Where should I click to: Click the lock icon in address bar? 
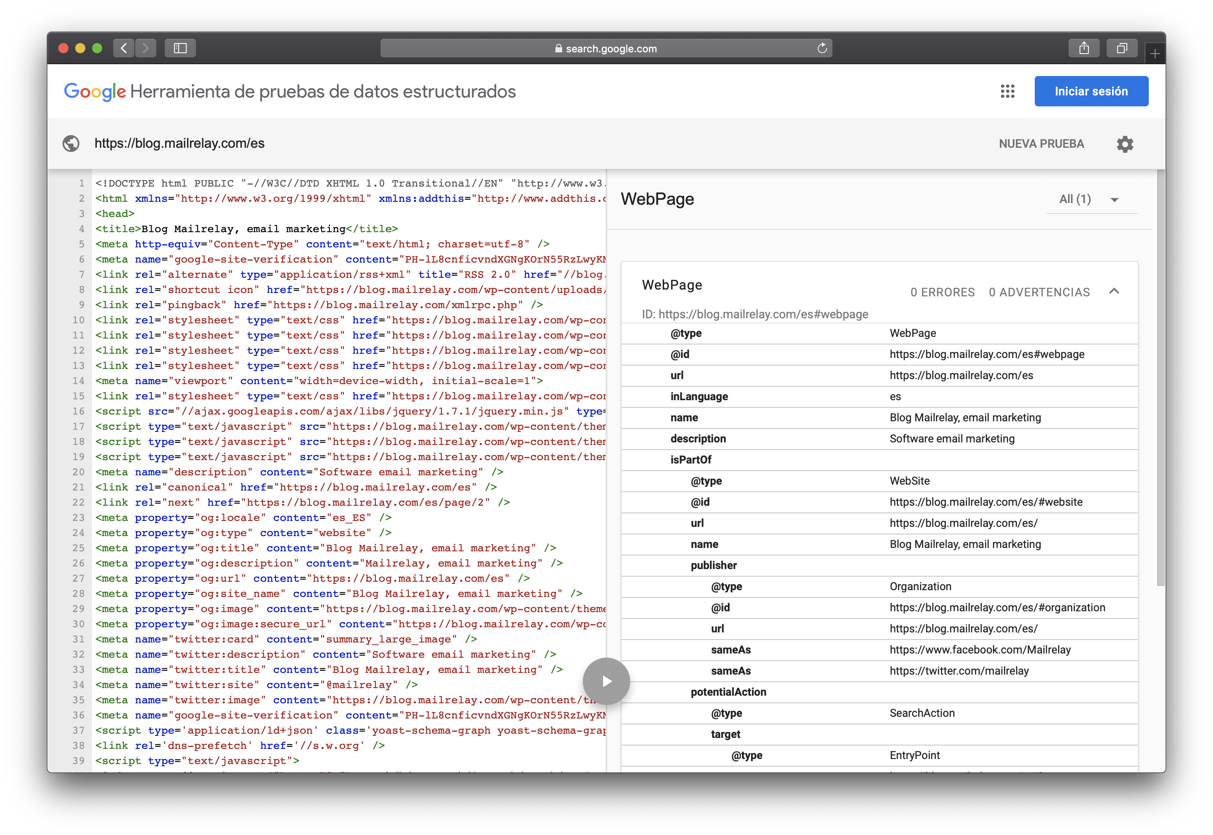[558, 49]
